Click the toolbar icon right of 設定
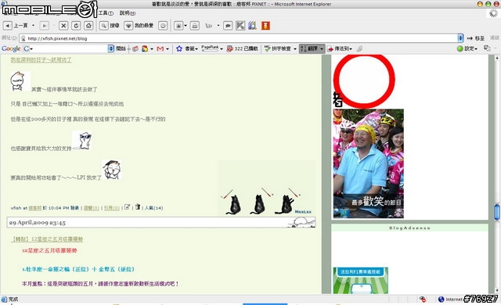Image resolution: width=501 pixels, height=305 pixels. point(487,48)
